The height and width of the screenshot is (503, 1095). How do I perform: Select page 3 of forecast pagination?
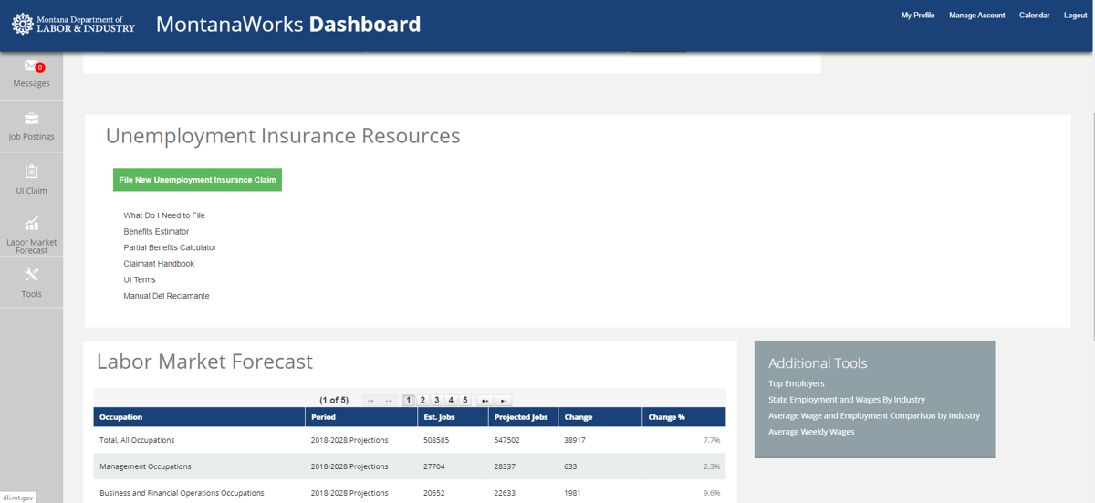(437, 401)
